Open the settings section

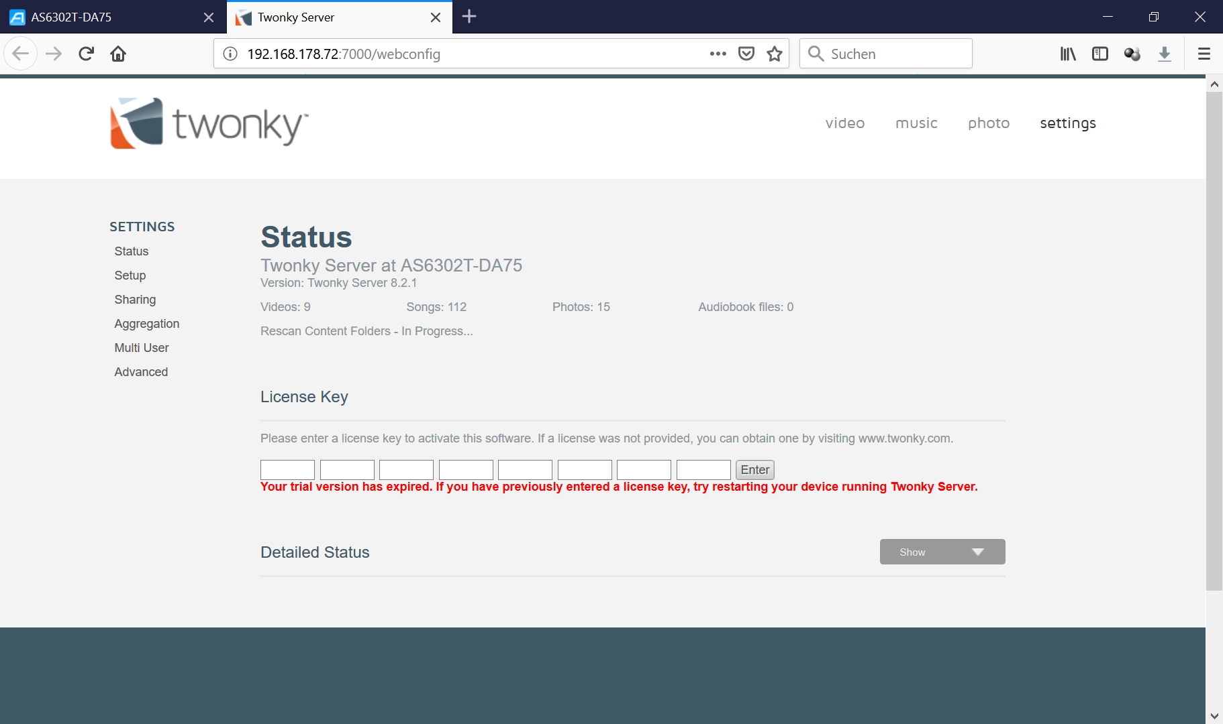click(1068, 123)
